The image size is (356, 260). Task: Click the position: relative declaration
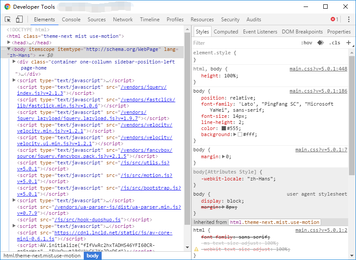[x=228, y=98]
